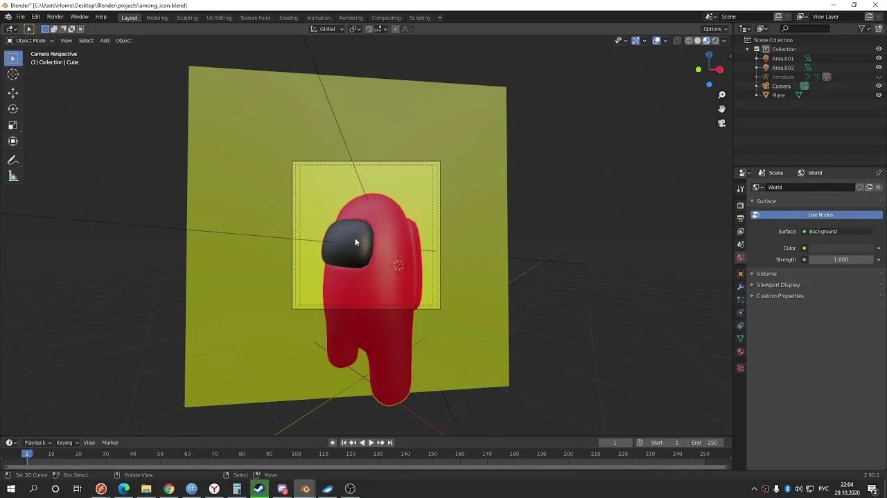Switch to the UV Editing workspace
887x498 pixels.
[219, 18]
